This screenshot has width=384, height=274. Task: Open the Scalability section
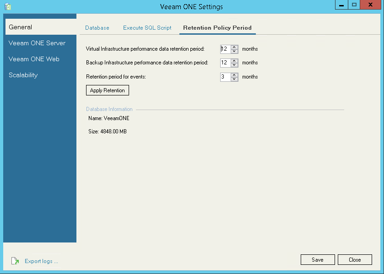pyautogui.click(x=23, y=75)
